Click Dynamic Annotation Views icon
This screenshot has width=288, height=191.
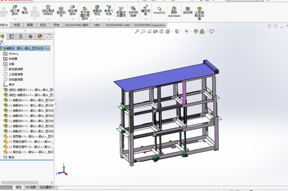(x=161, y=31)
